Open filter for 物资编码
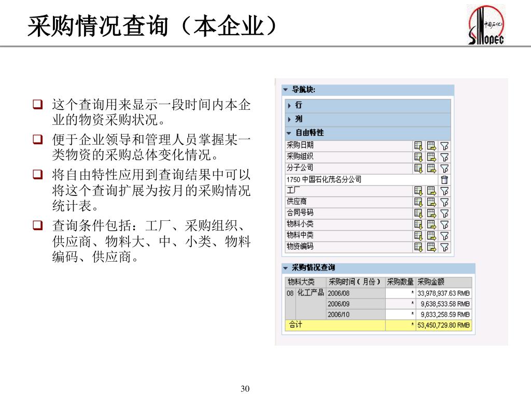This screenshot has height=398, width=531. 444,247
